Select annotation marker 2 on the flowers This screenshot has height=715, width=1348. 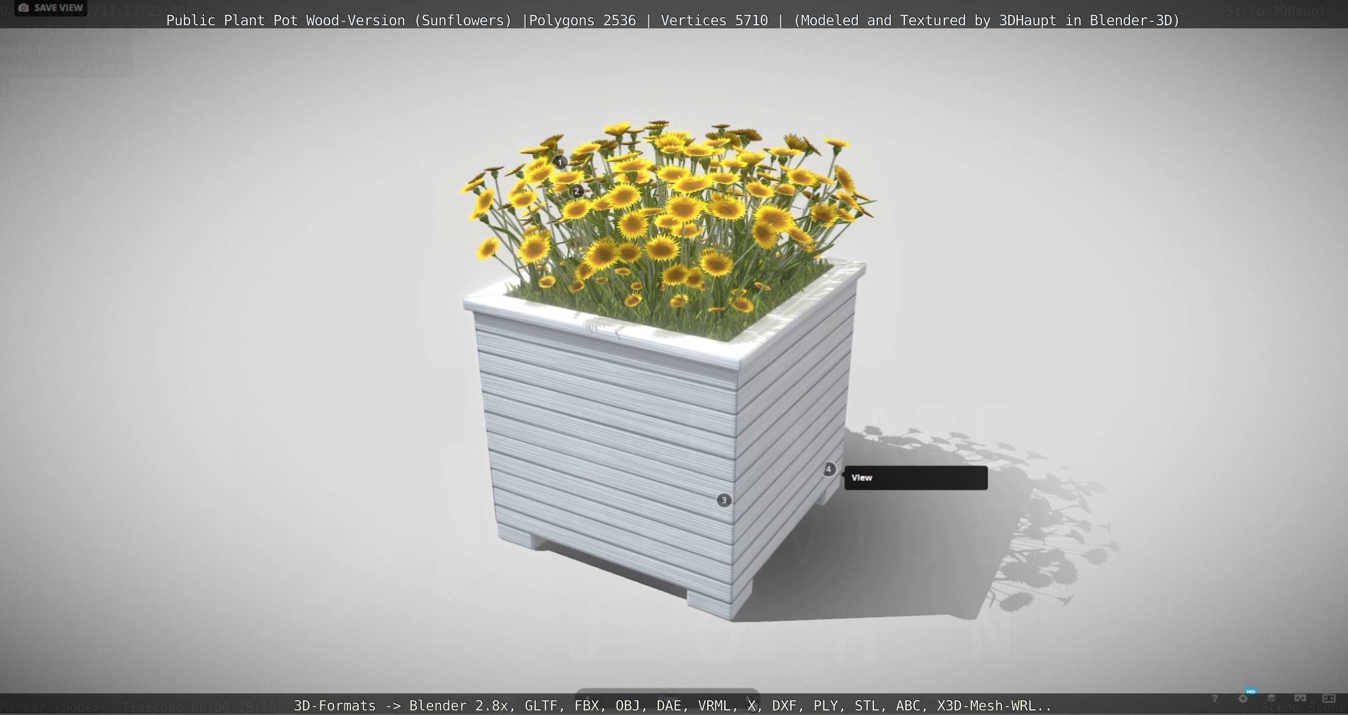(576, 192)
